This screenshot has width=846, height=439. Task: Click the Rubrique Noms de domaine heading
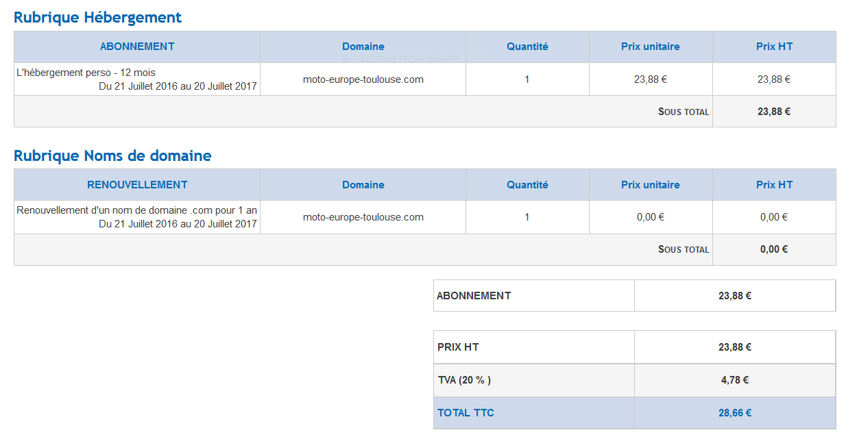112,156
